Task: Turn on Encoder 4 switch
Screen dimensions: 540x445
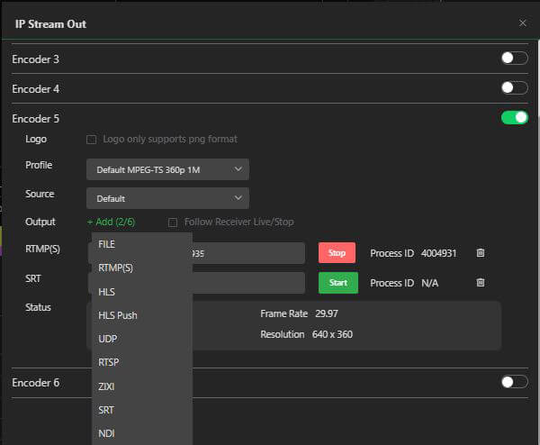Action: click(x=514, y=88)
